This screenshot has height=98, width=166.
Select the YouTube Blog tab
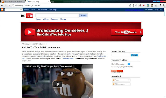coord(38,2)
